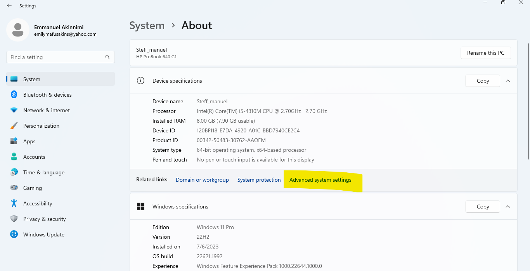Click the Device specifications info icon

140,81
